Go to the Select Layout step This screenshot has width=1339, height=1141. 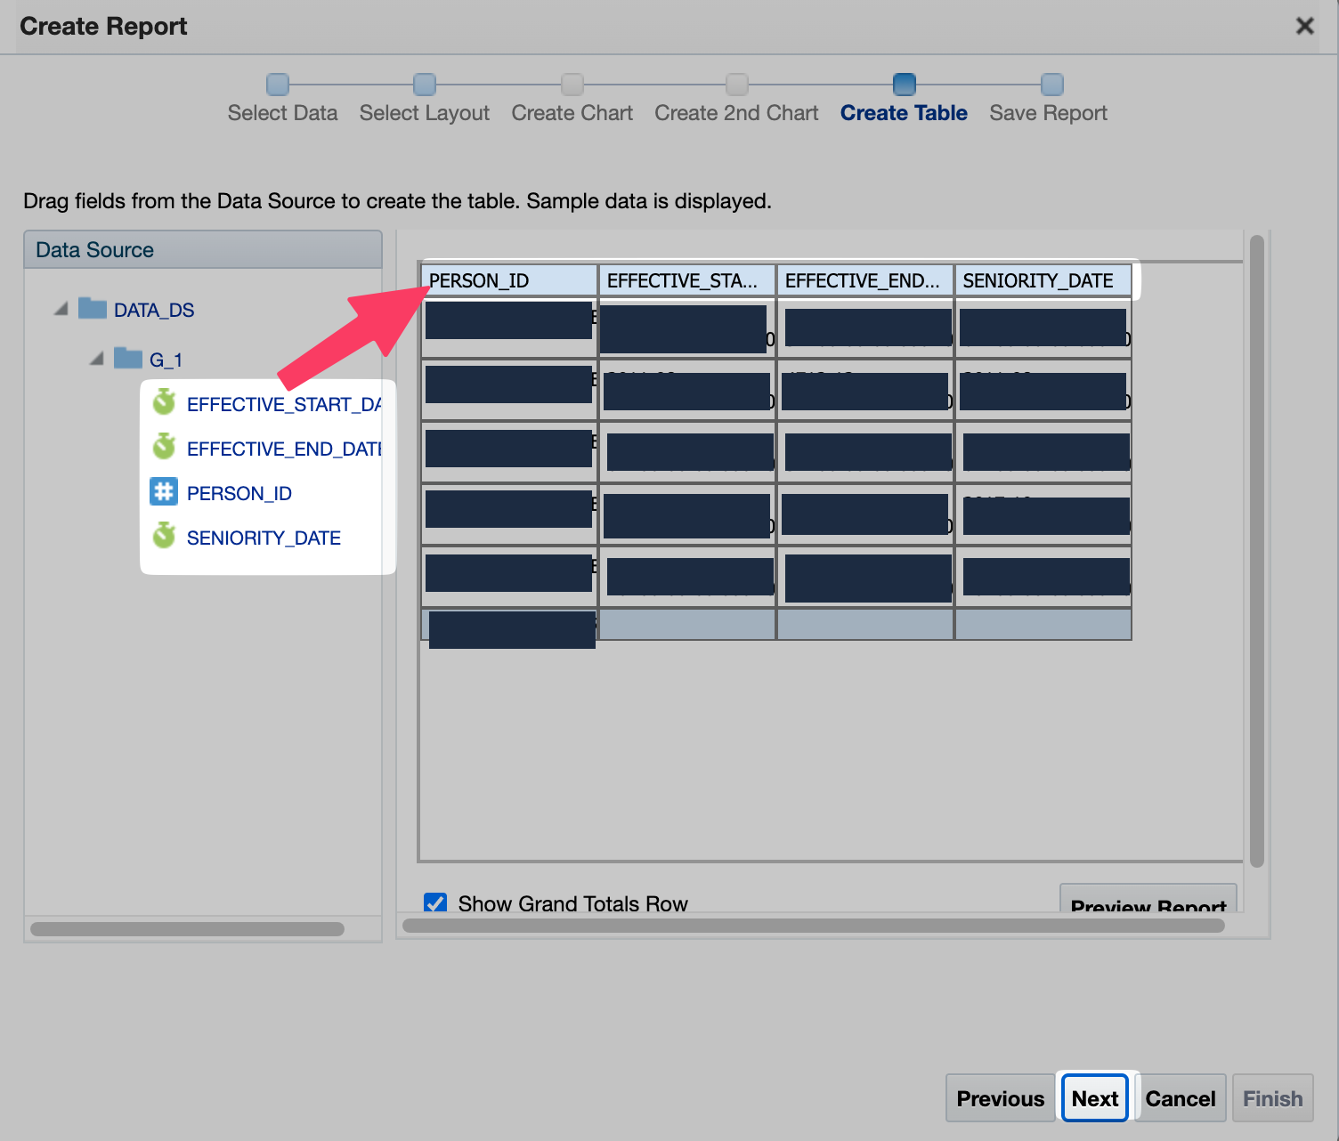tap(425, 113)
